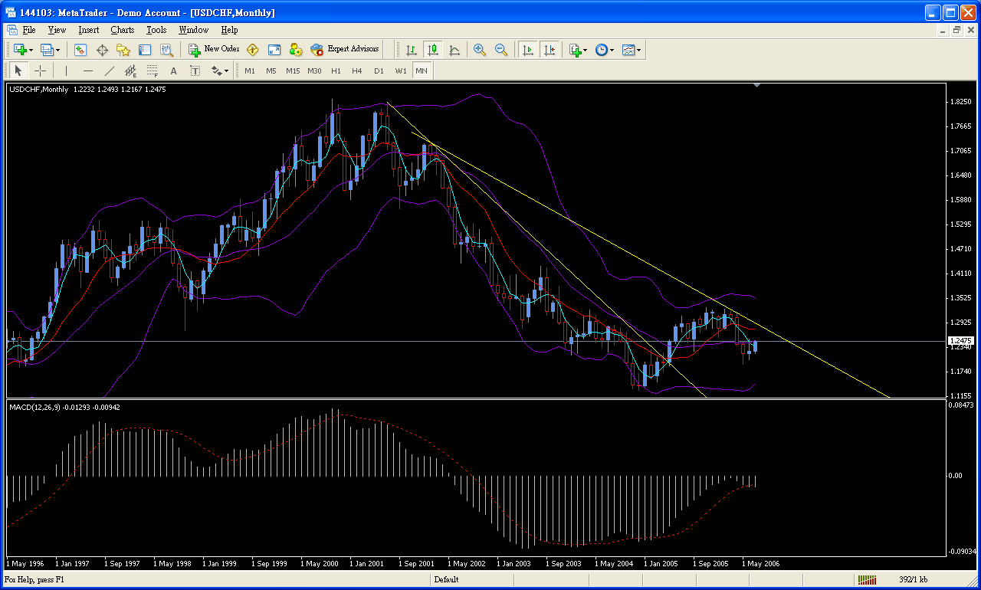Select the D1 timeframe button
This screenshot has width=981, height=590.
tap(379, 70)
